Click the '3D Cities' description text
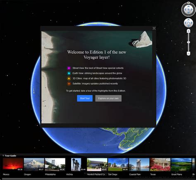This screenshot has height=180, width=196. (x=99, y=79)
